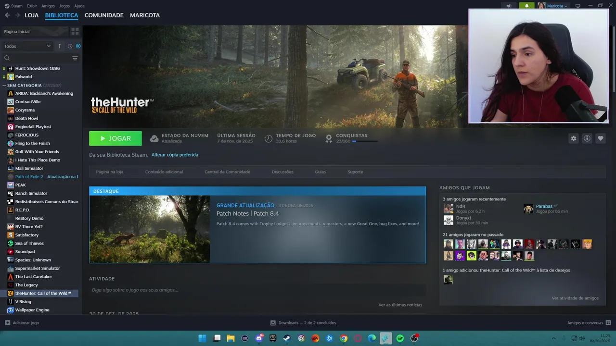Open Amigos e conversas chat

[589, 323]
